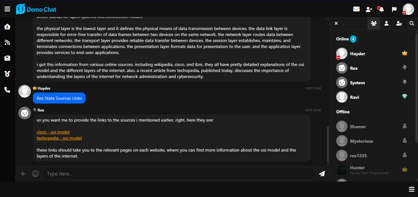Open the private messages envelope icon
This screenshot has width=418, height=197.
click(x=356, y=9)
